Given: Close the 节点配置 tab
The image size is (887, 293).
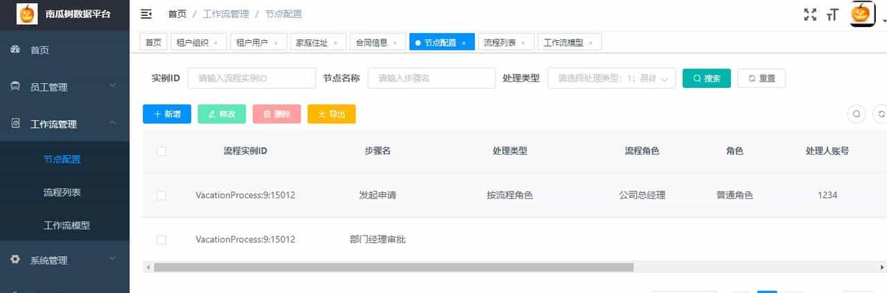Looking at the screenshot, I should click(464, 43).
